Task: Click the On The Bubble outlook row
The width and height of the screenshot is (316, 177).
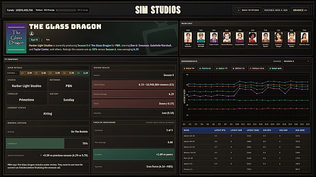Action: (48, 132)
